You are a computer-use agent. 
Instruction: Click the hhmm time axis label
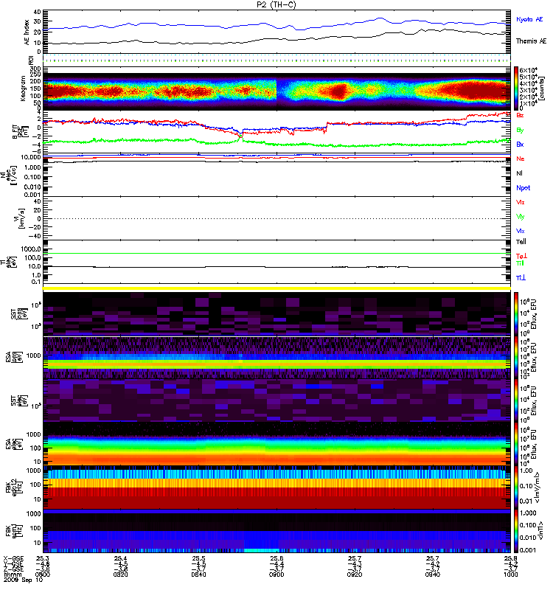tap(13, 575)
